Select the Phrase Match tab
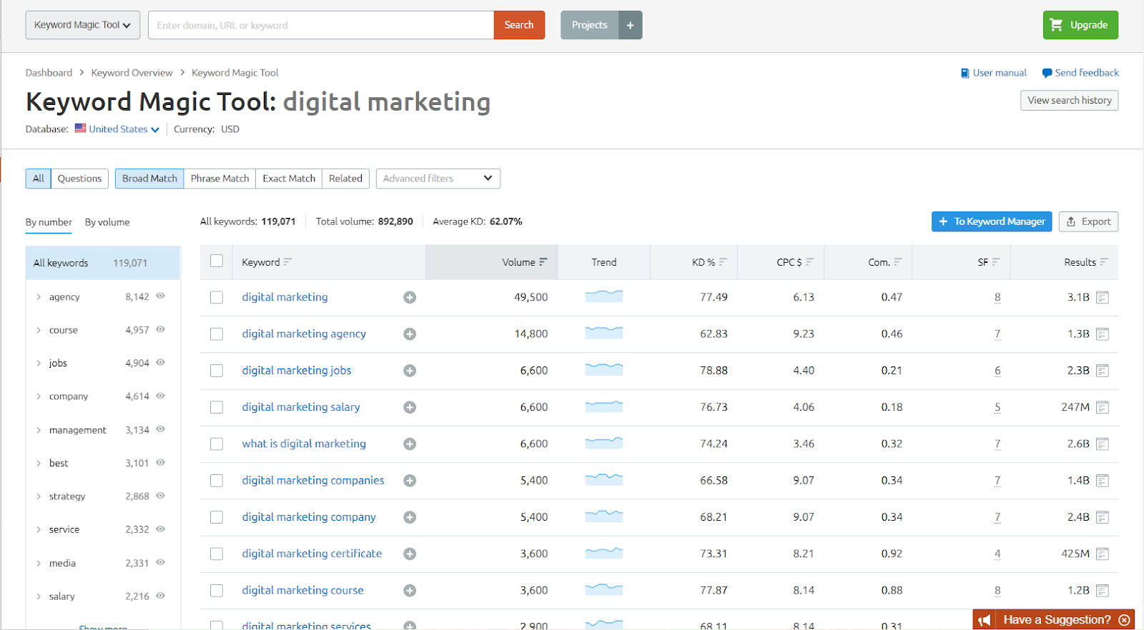The image size is (1144, 630). pyautogui.click(x=220, y=179)
